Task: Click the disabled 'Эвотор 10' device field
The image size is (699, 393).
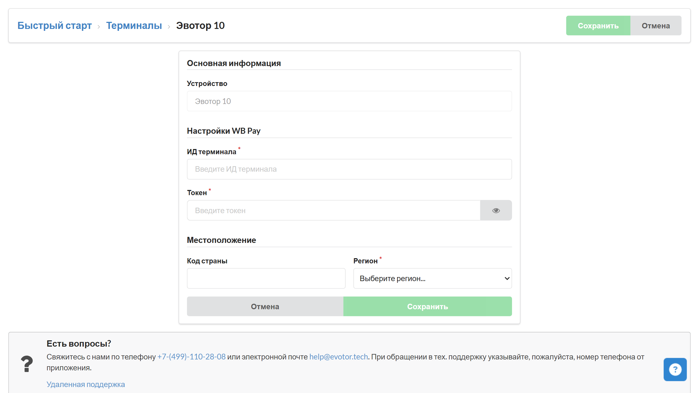Action: click(x=349, y=101)
